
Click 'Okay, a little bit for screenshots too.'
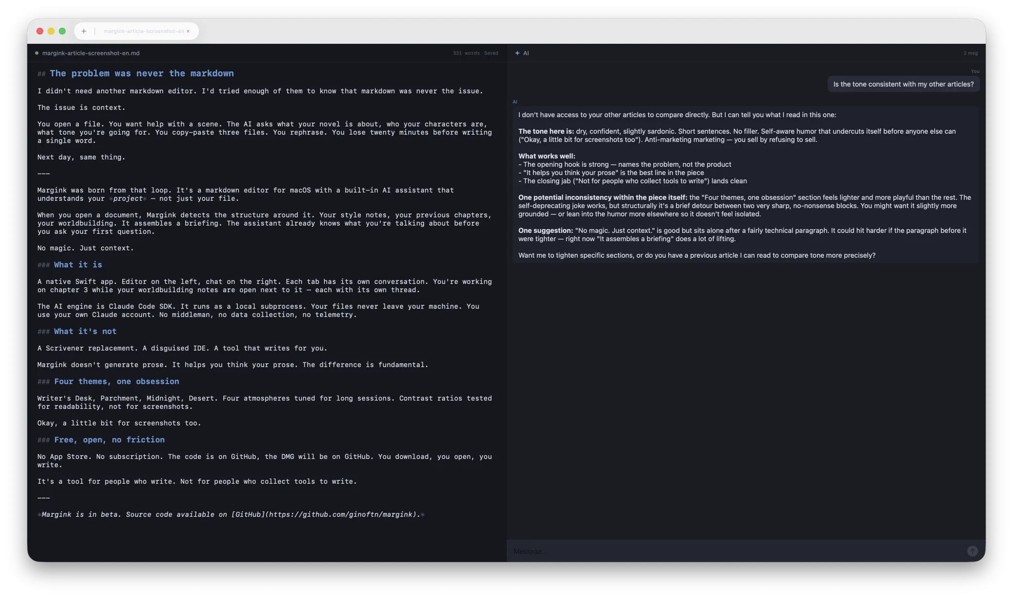[x=119, y=423]
